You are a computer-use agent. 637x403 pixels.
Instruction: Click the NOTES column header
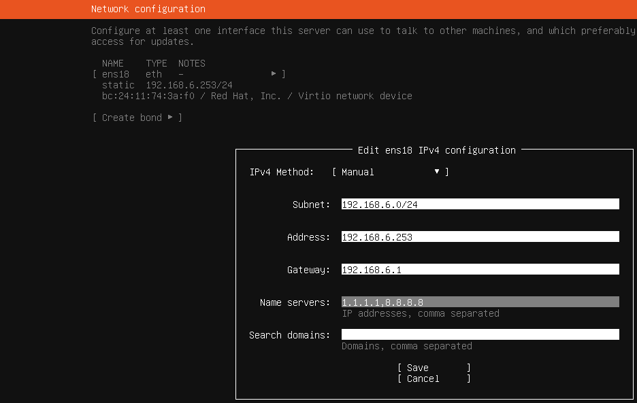[x=191, y=63]
